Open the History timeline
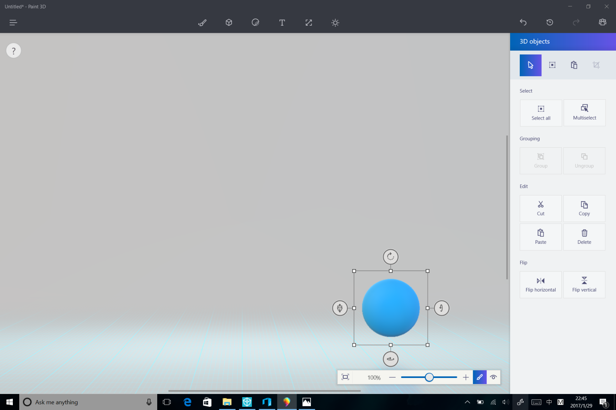 [x=550, y=22]
